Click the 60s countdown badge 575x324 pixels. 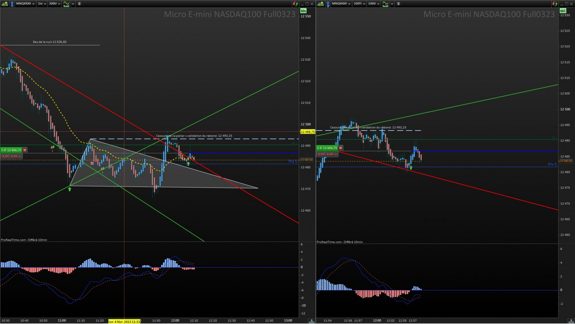click(x=303, y=11)
